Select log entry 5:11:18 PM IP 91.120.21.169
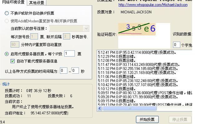This screenshot has width=213, height=124. (x=137, y=73)
